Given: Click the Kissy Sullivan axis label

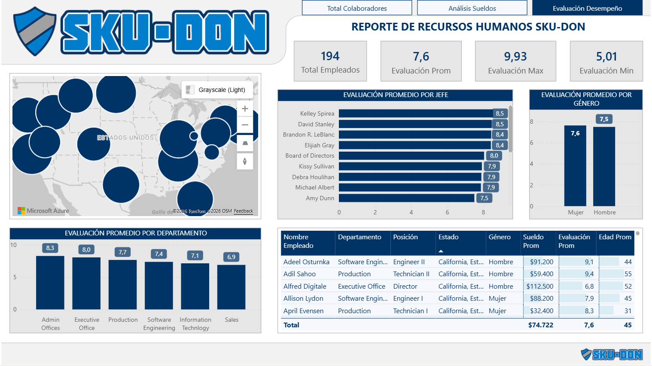Looking at the screenshot, I should [317, 166].
